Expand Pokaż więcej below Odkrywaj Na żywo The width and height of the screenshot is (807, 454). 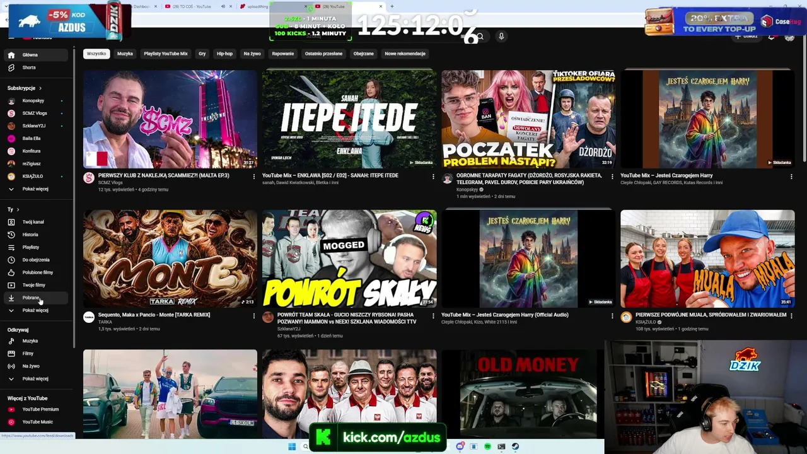point(37,379)
